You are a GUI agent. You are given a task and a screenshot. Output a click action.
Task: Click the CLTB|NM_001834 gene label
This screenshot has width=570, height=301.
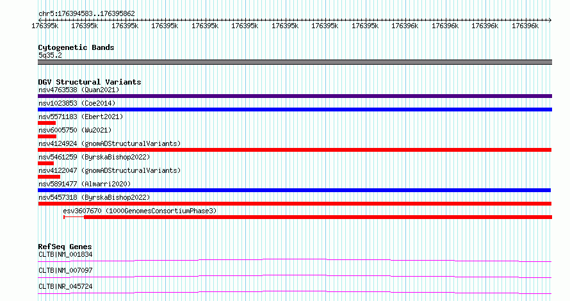(x=65, y=254)
